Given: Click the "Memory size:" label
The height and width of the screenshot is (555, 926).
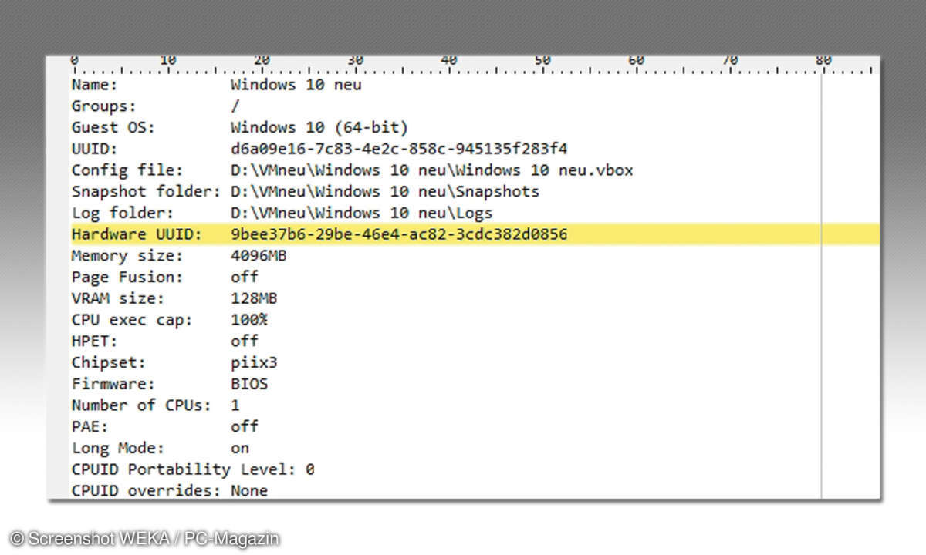Looking at the screenshot, I should pyautogui.click(x=127, y=255).
